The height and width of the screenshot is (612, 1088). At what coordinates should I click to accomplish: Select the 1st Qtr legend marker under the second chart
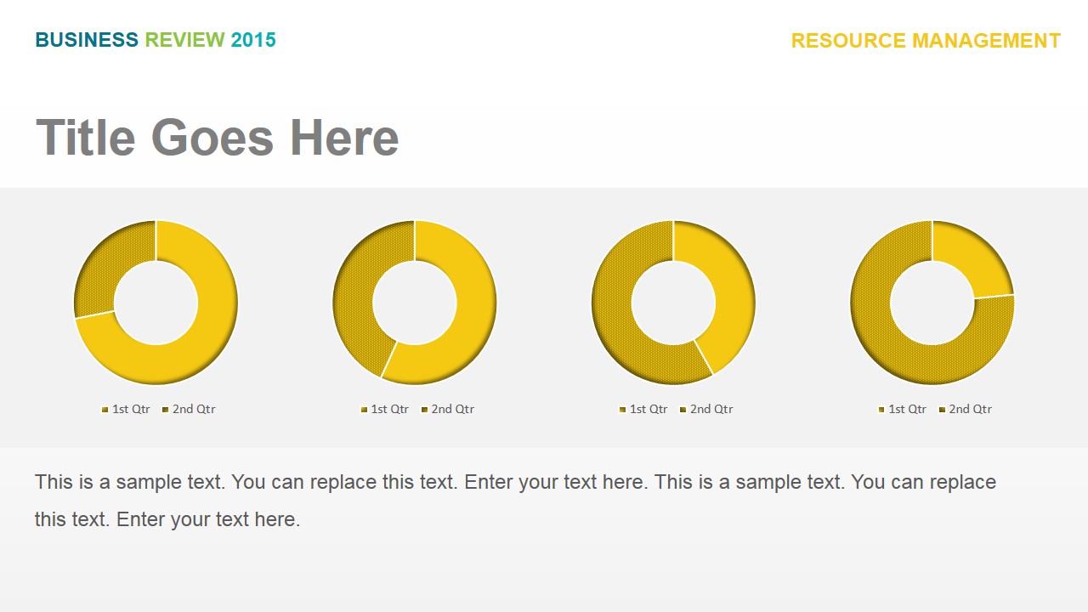pyautogui.click(x=364, y=410)
